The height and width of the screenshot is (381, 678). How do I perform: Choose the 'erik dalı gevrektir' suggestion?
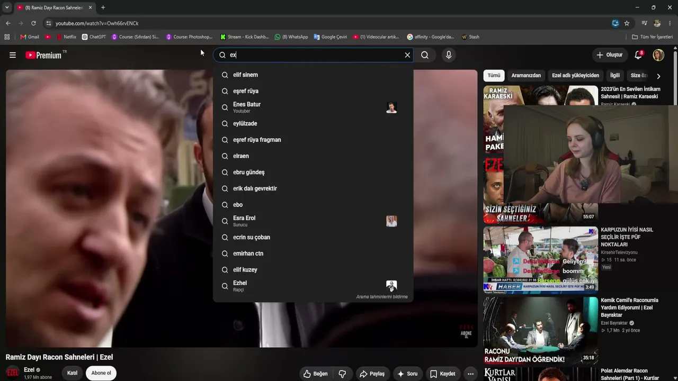point(313,188)
